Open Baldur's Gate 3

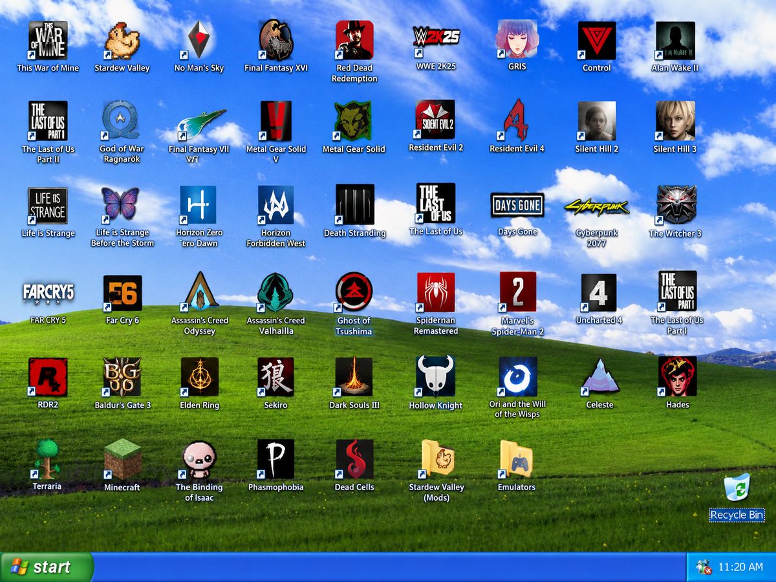122,377
